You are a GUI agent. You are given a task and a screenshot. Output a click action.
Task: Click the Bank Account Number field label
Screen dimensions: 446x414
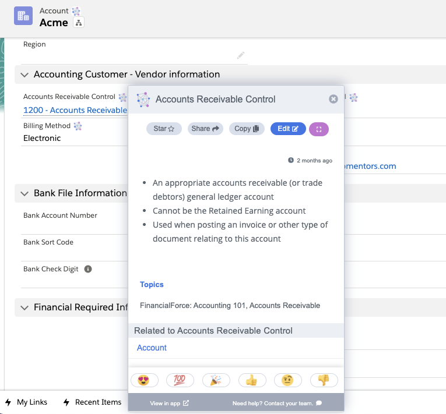[x=60, y=215]
